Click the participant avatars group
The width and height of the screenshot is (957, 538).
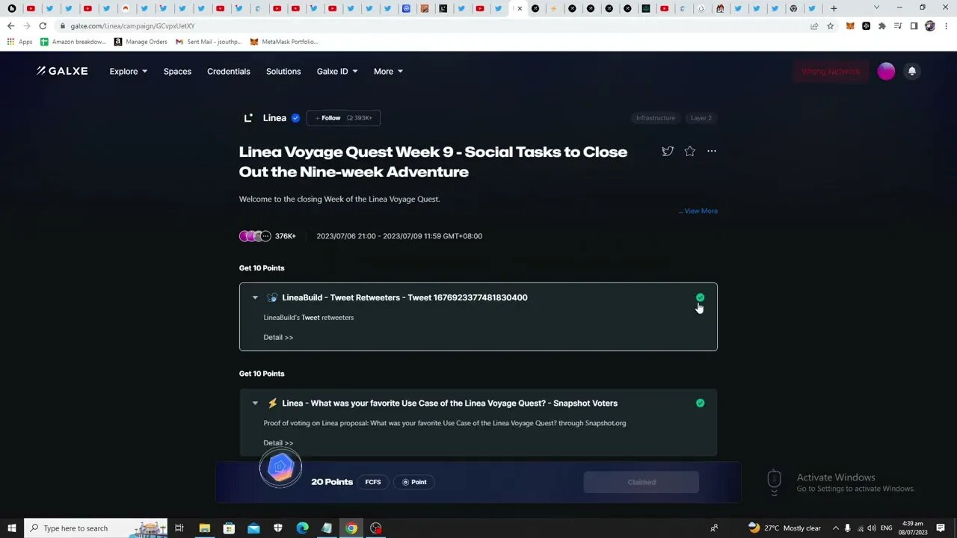pyautogui.click(x=255, y=236)
